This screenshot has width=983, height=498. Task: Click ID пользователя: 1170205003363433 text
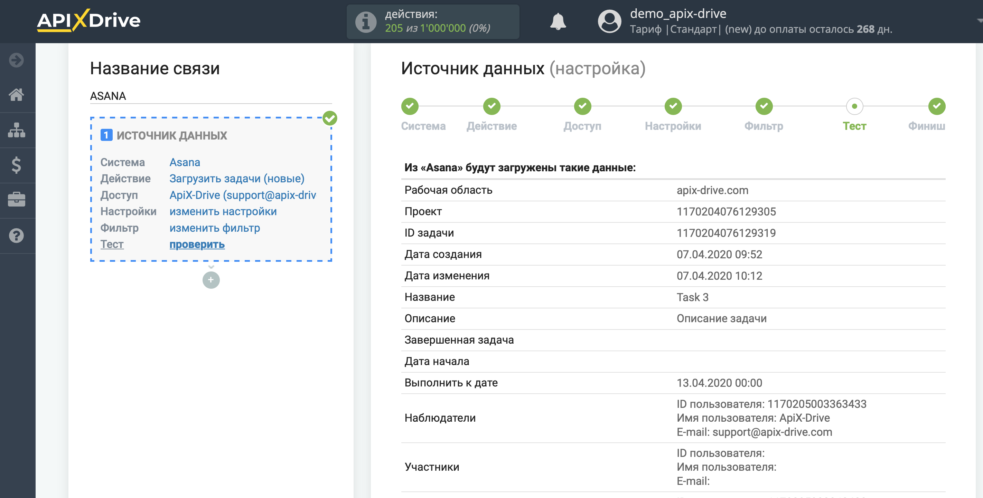(x=771, y=403)
